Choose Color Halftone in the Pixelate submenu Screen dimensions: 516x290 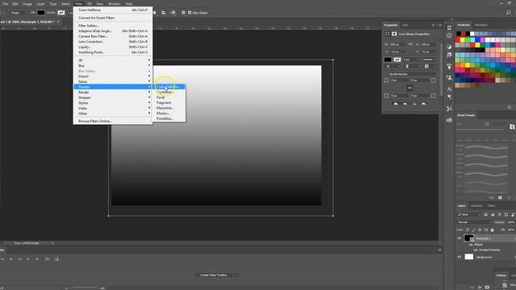(169, 87)
